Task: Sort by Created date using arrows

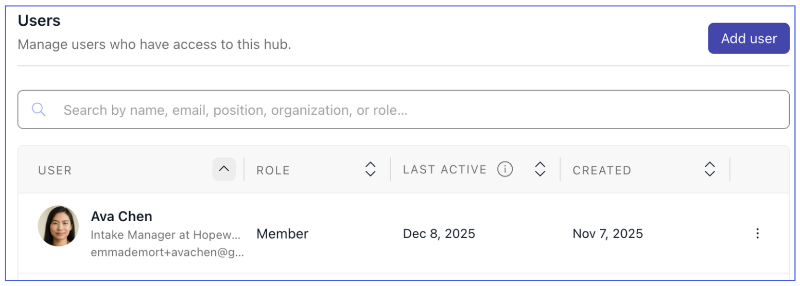Action: 709,169
